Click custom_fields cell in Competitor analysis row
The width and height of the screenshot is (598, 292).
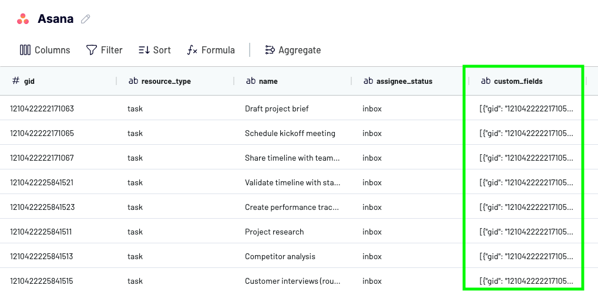526,256
